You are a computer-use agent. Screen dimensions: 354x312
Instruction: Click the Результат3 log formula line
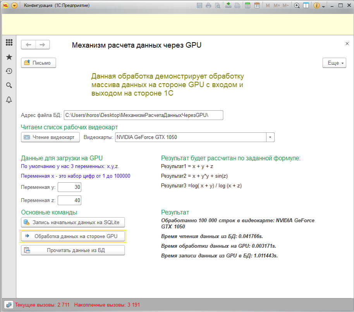pos(201,186)
